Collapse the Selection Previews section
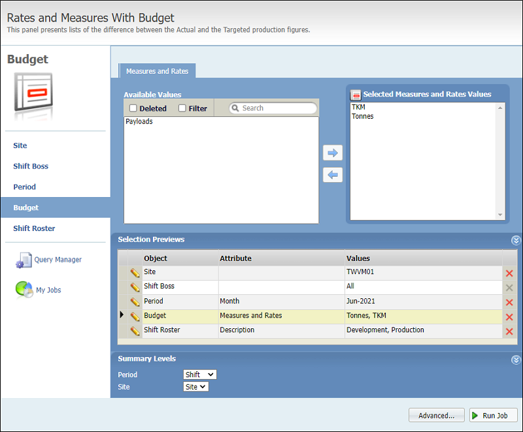The image size is (523, 432). pyautogui.click(x=516, y=240)
